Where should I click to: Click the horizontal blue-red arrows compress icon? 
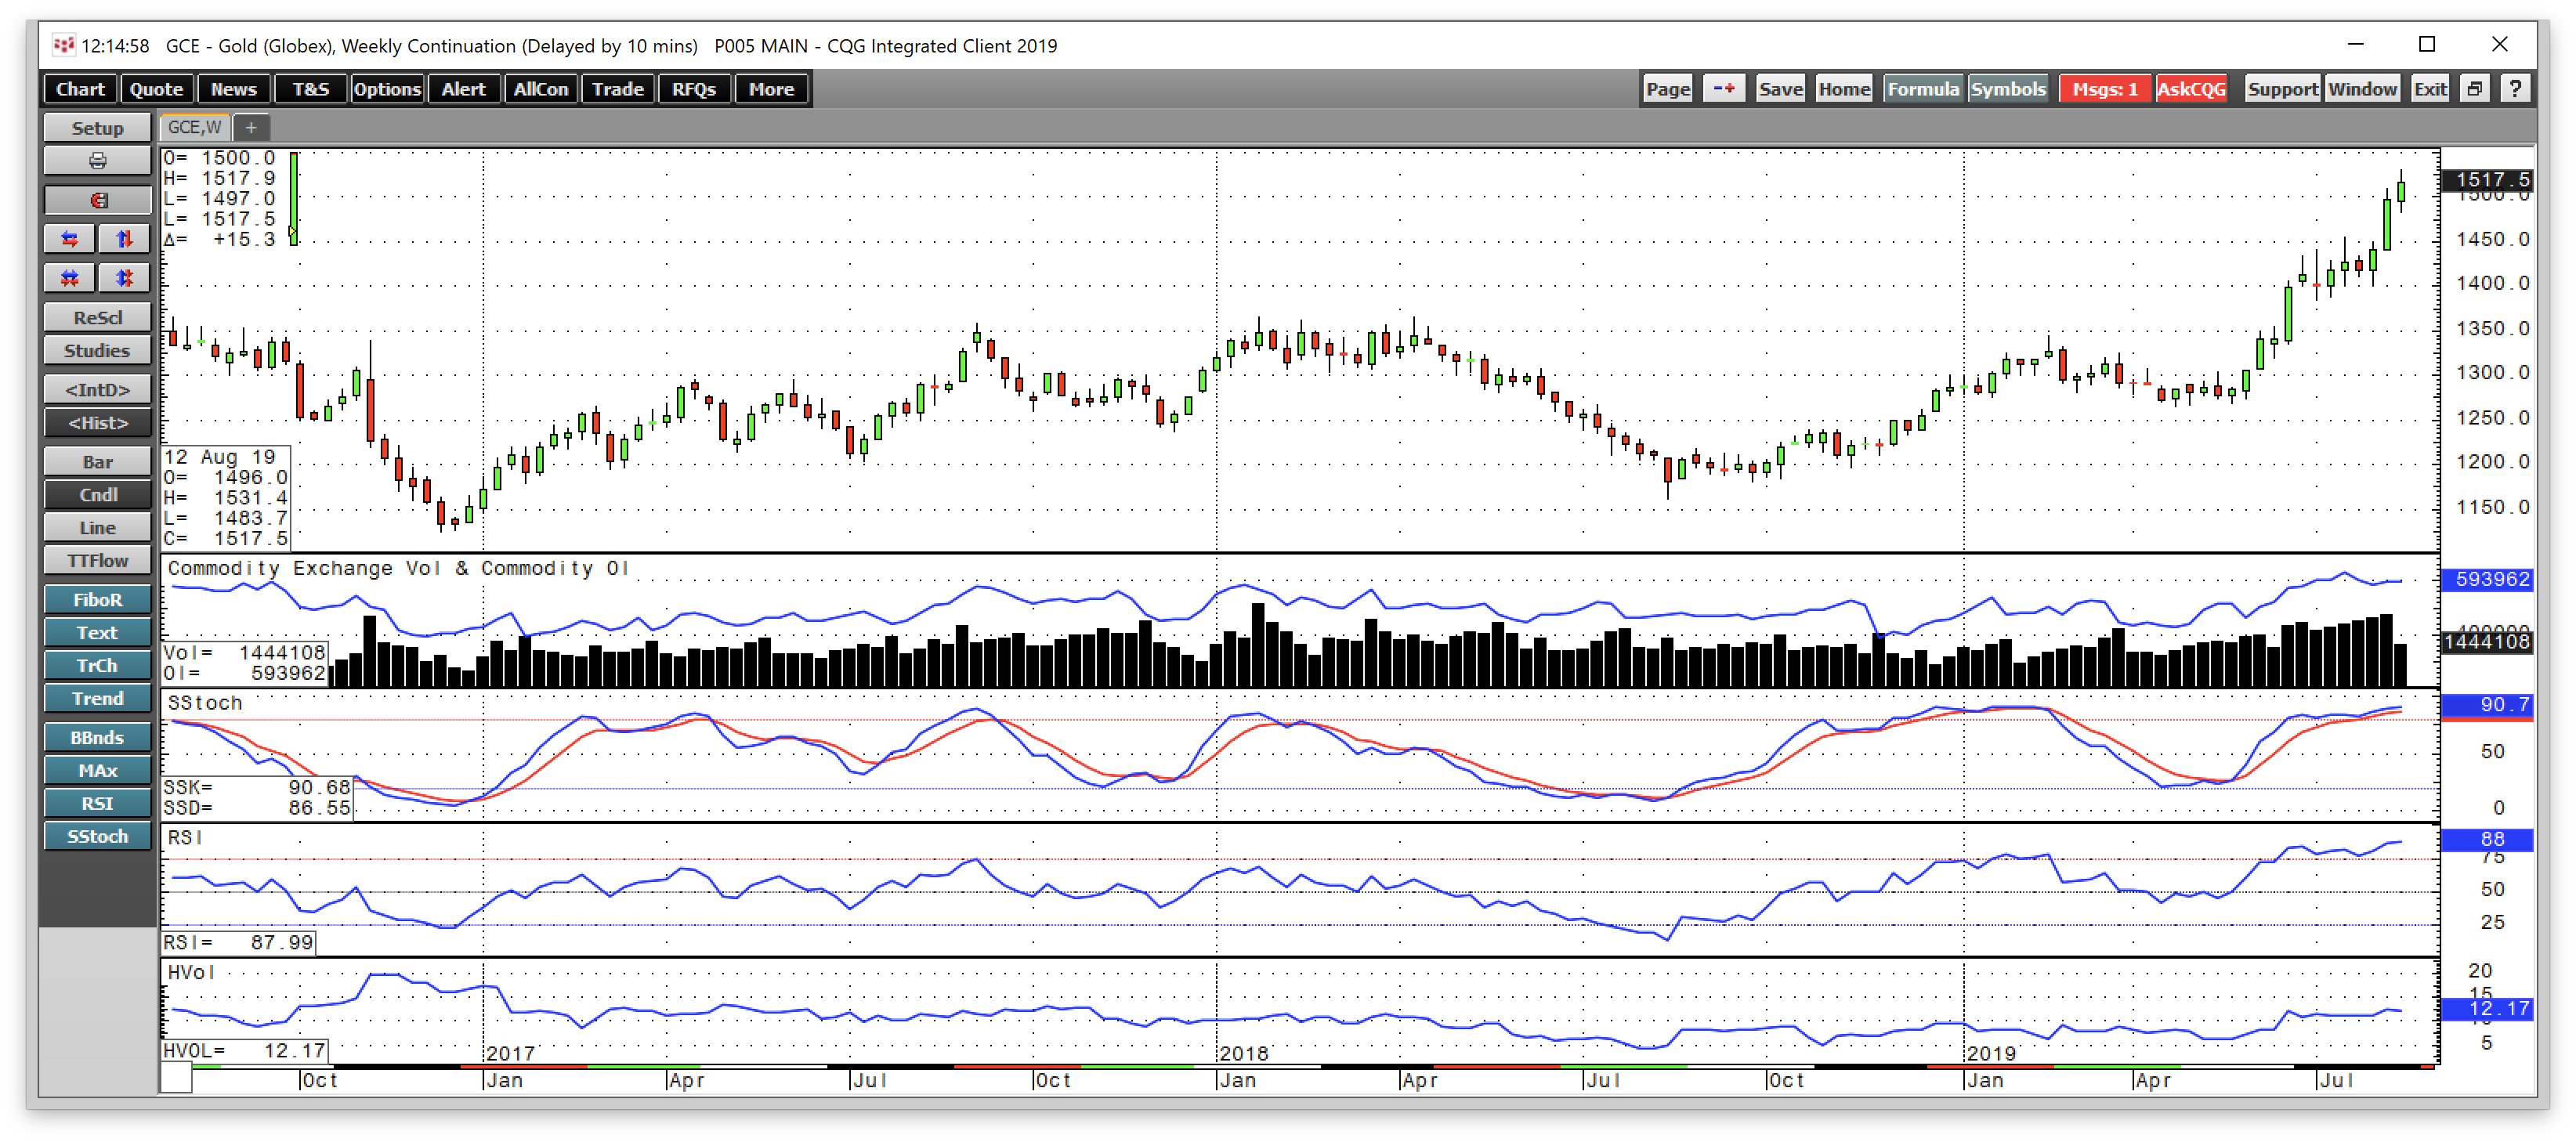[70, 239]
